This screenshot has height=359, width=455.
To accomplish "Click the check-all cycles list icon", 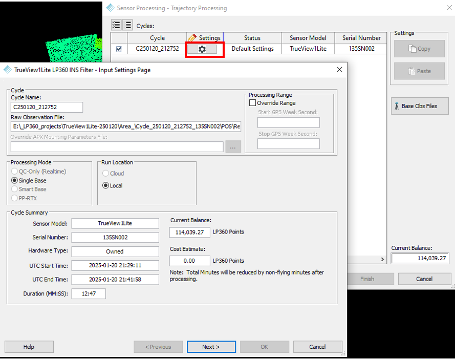I will (116, 25).
